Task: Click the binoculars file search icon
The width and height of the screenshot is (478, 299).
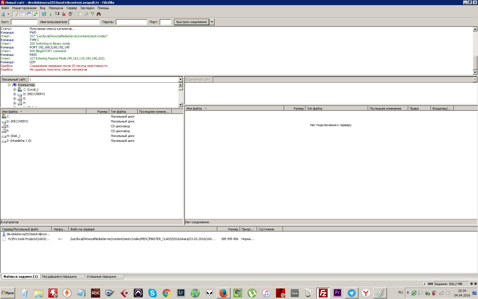Action: tap(99, 14)
